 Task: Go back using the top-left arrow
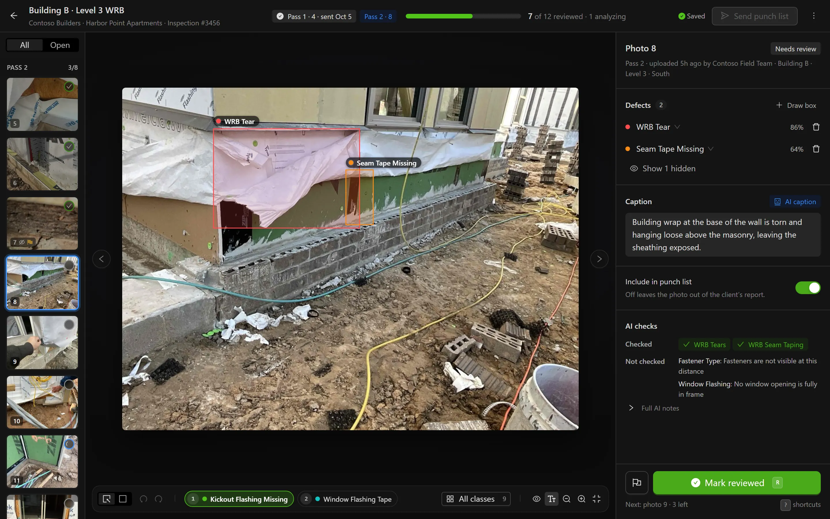tap(14, 16)
